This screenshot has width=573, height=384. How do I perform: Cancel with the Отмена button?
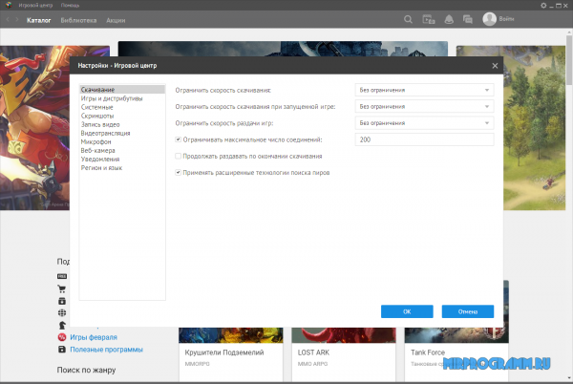coord(468,311)
